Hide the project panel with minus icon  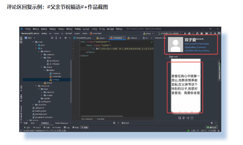[x=70, y=38]
